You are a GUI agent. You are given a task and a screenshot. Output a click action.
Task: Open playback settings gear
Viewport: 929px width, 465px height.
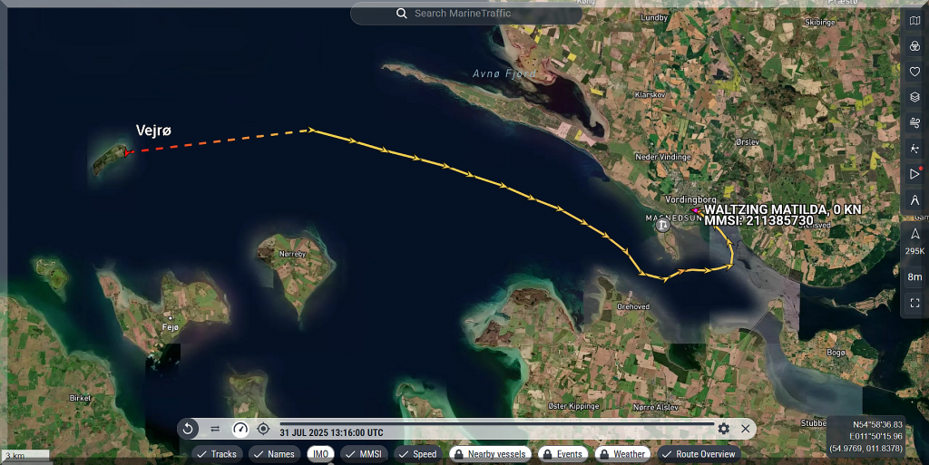[723, 429]
